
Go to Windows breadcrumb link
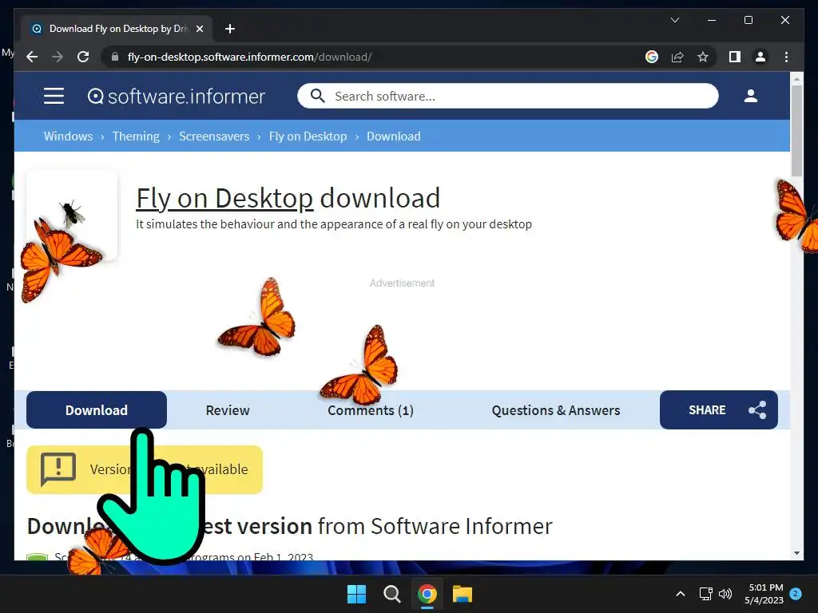coord(69,136)
